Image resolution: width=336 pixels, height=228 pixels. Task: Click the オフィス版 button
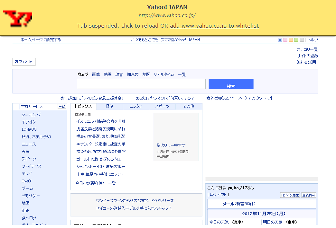(x=24, y=62)
